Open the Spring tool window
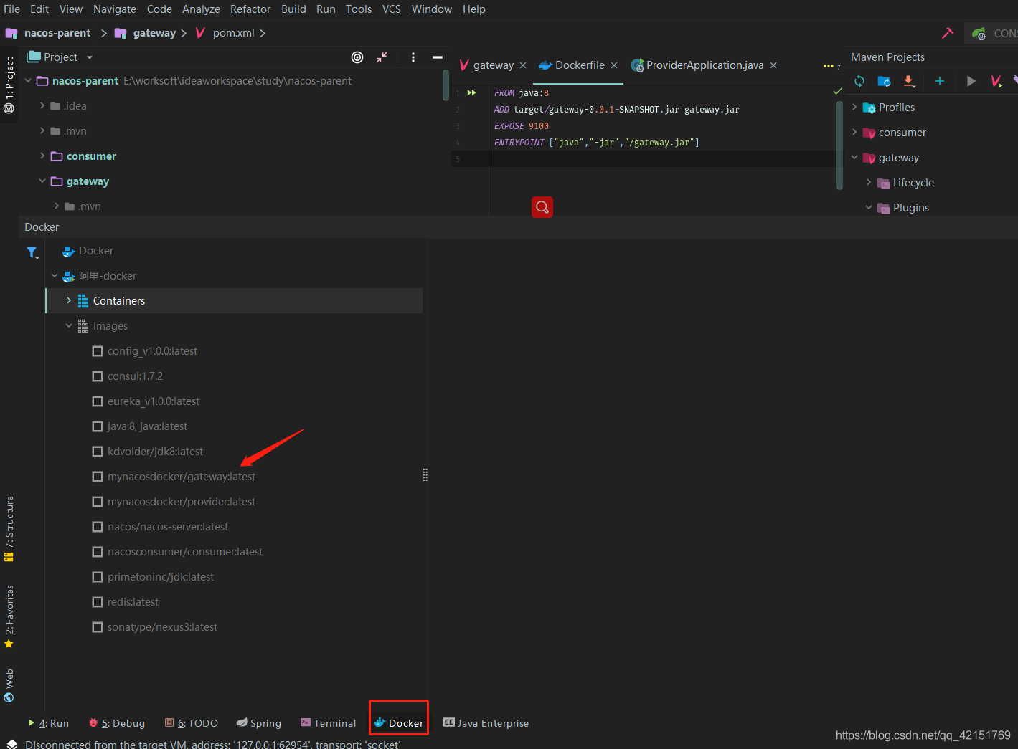1018x749 pixels. coord(258,723)
